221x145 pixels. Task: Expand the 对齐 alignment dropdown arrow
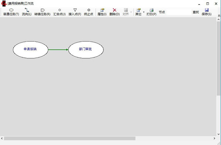pos(131,12)
